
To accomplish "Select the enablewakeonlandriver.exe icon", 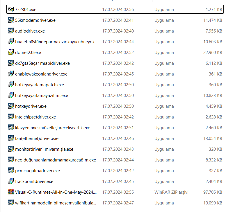I will (x=11, y=74).
